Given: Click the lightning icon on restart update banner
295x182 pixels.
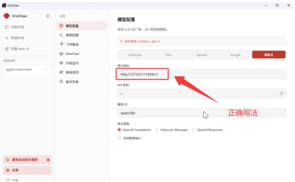Looking at the screenshot, I should [x=8, y=160].
